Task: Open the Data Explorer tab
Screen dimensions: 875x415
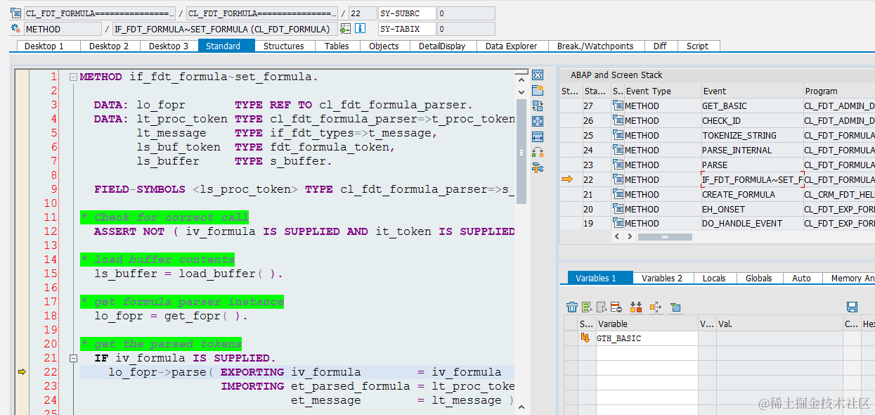Action: tap(512, 46)
